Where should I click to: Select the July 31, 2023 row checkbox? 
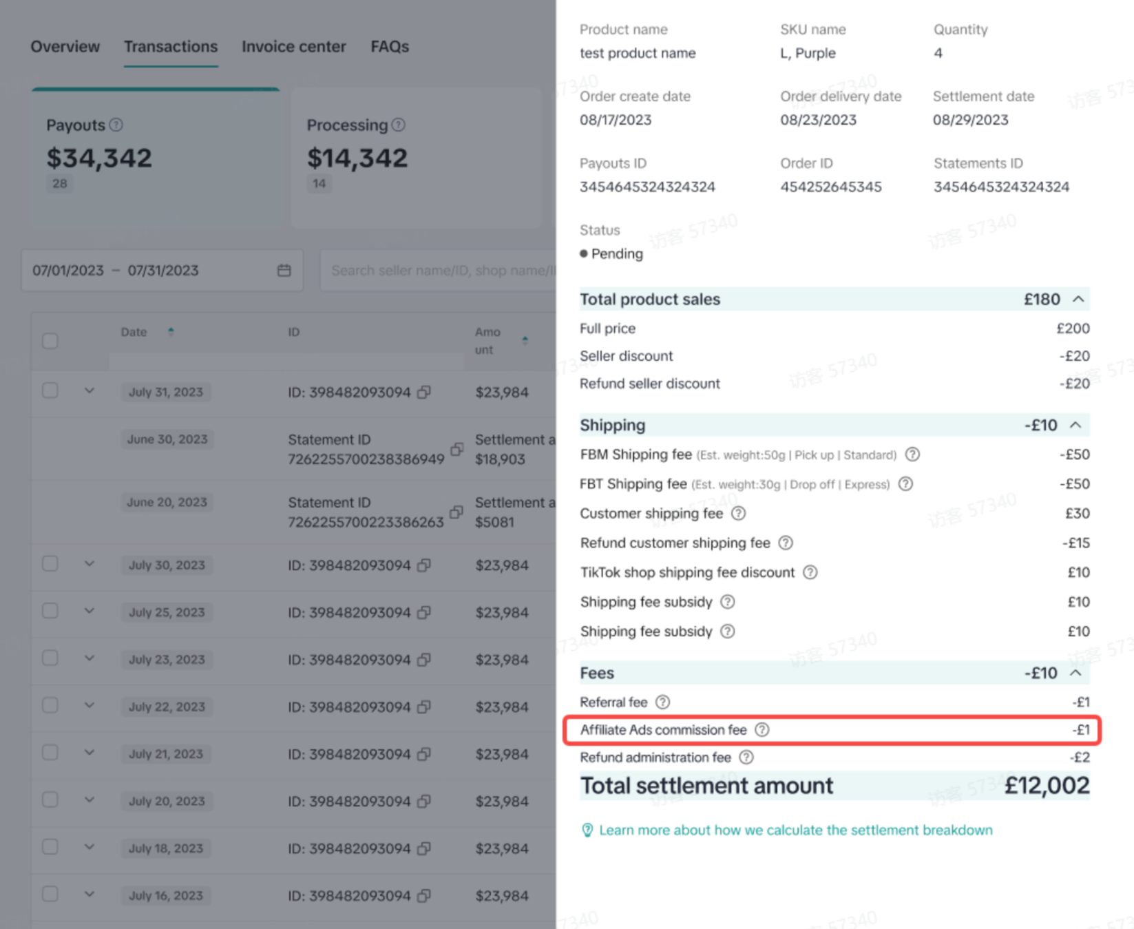click(50, 390)
